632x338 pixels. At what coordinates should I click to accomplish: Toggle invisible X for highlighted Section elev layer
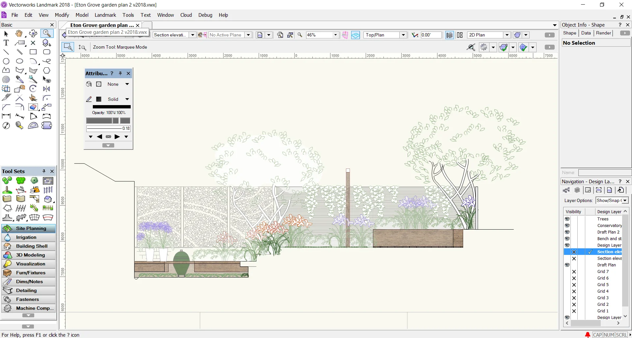(574, 252)
